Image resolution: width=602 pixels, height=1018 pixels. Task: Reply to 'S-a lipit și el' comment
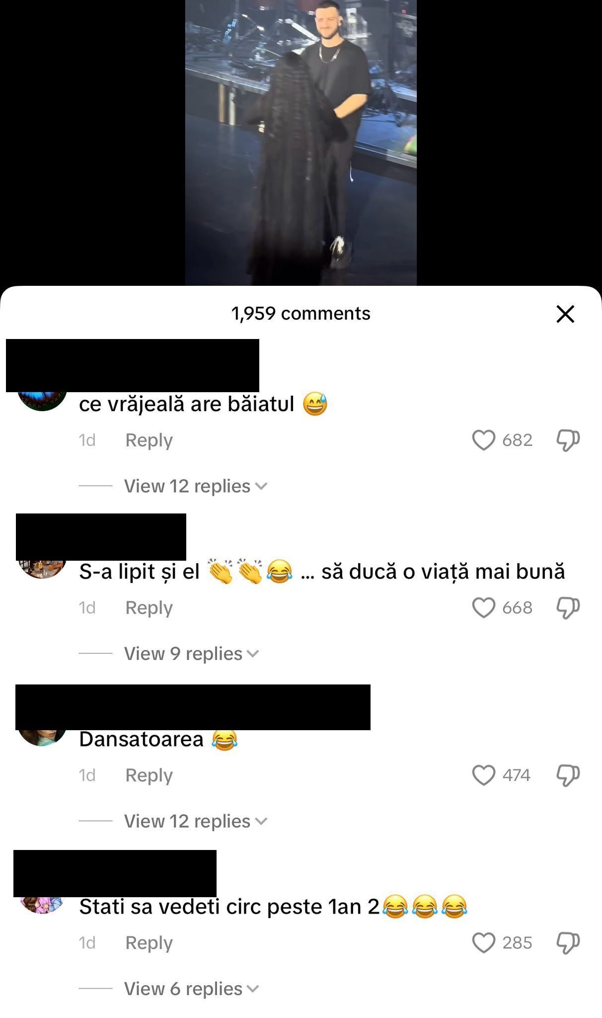tap(149, 607)
